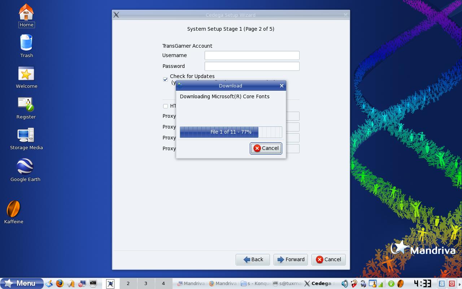Activate Cedega taskbar entry
Screen dimensions: 462x289
(x=319, y=284)
